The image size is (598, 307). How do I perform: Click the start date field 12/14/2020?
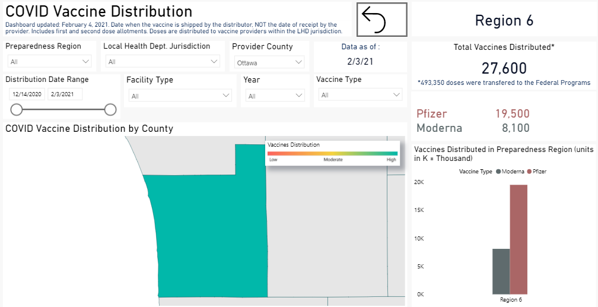click(x=27, y=94)
